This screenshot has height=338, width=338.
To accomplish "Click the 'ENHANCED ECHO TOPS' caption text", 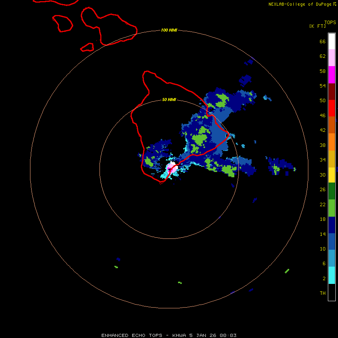I will point(132,335).
